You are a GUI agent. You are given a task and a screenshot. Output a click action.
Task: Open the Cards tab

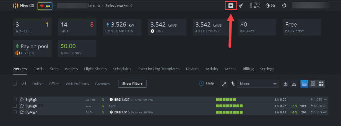click(x=39, y=69)
